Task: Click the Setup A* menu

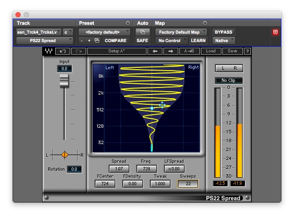Action: coord(117,51)
